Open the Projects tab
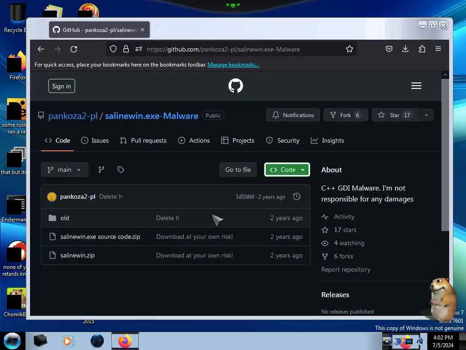This screenshot has width=466, height=350. [x=238, y=140]
